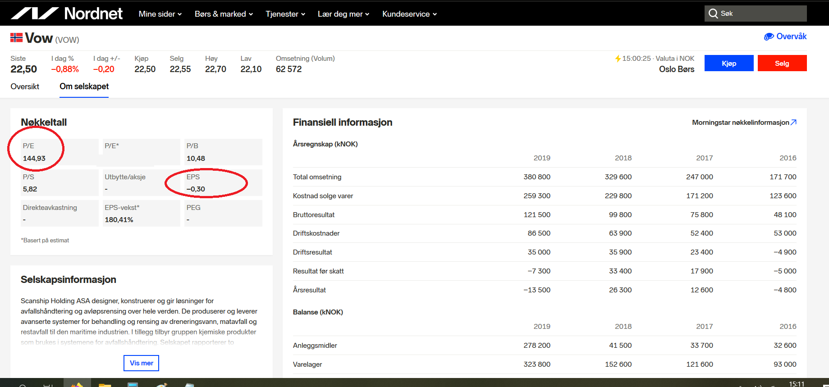Click the Omsetning volume 62 572

289,69
